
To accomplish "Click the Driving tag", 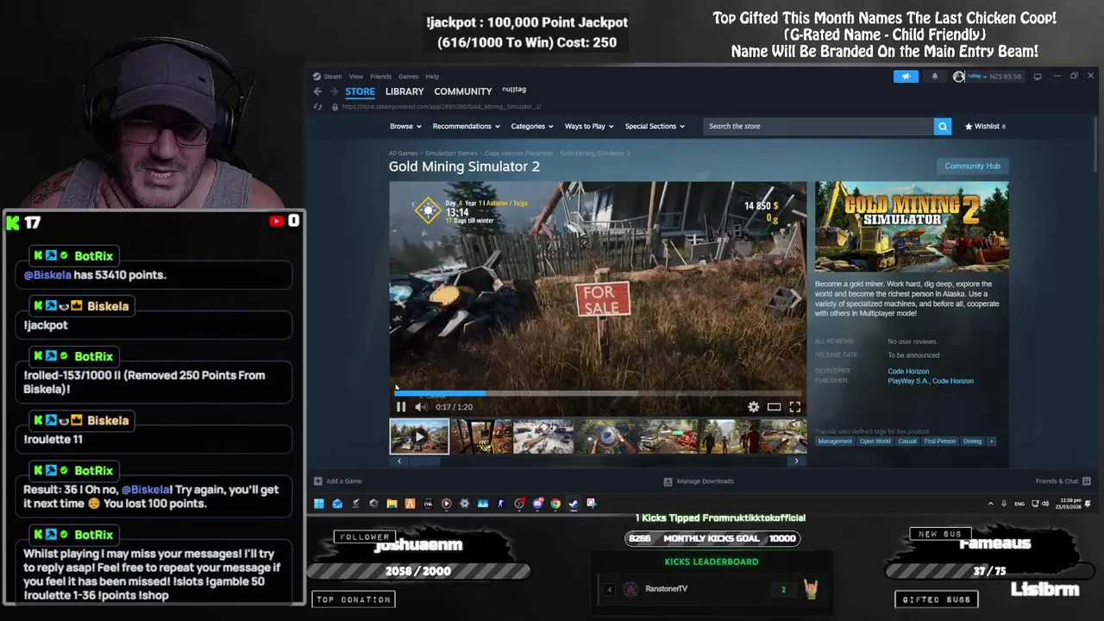I will click(972, 442).
